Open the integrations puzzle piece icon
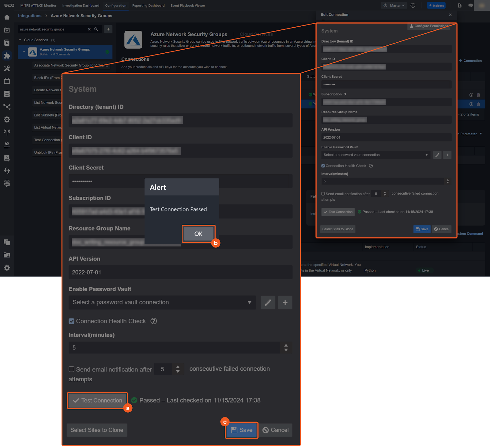 pyautogui.click(x=7, y=55)
